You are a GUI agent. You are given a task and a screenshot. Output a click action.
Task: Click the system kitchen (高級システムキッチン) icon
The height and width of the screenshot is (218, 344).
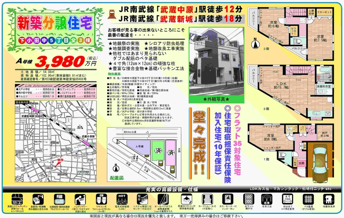[x=17, y=199]
